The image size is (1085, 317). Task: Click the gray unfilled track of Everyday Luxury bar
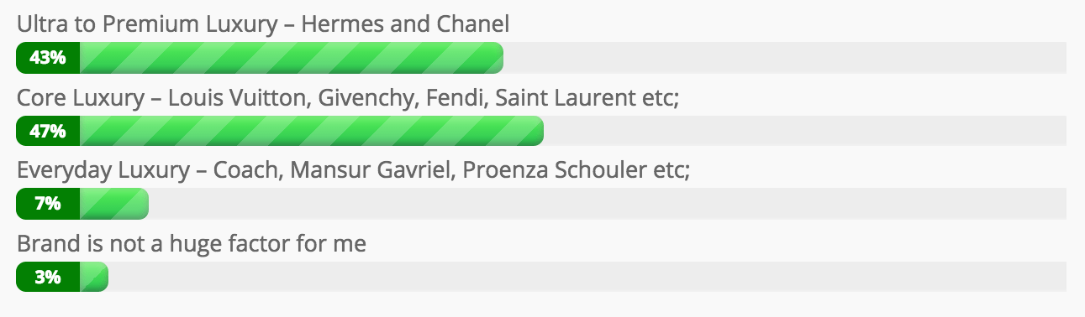pos(607,204)
